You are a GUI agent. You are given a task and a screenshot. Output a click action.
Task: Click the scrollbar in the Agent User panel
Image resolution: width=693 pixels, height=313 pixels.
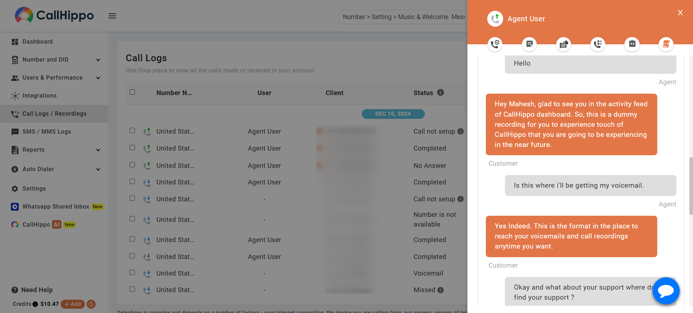pos(691,186)
